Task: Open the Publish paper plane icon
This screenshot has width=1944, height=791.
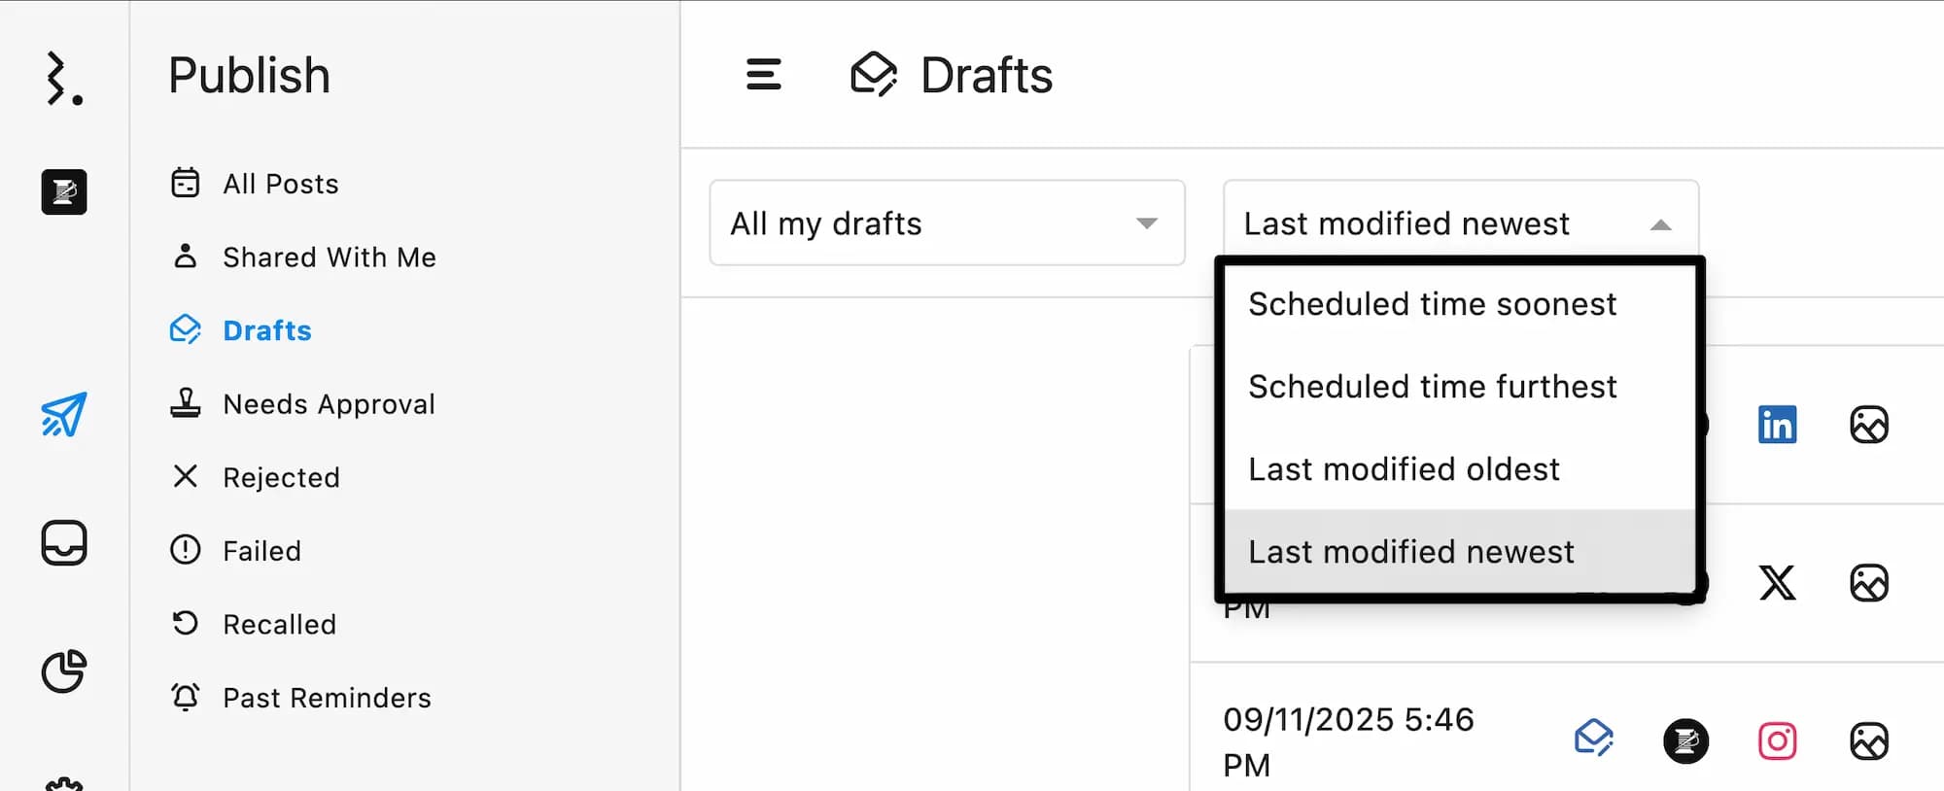Action: (x=64, y=415)
